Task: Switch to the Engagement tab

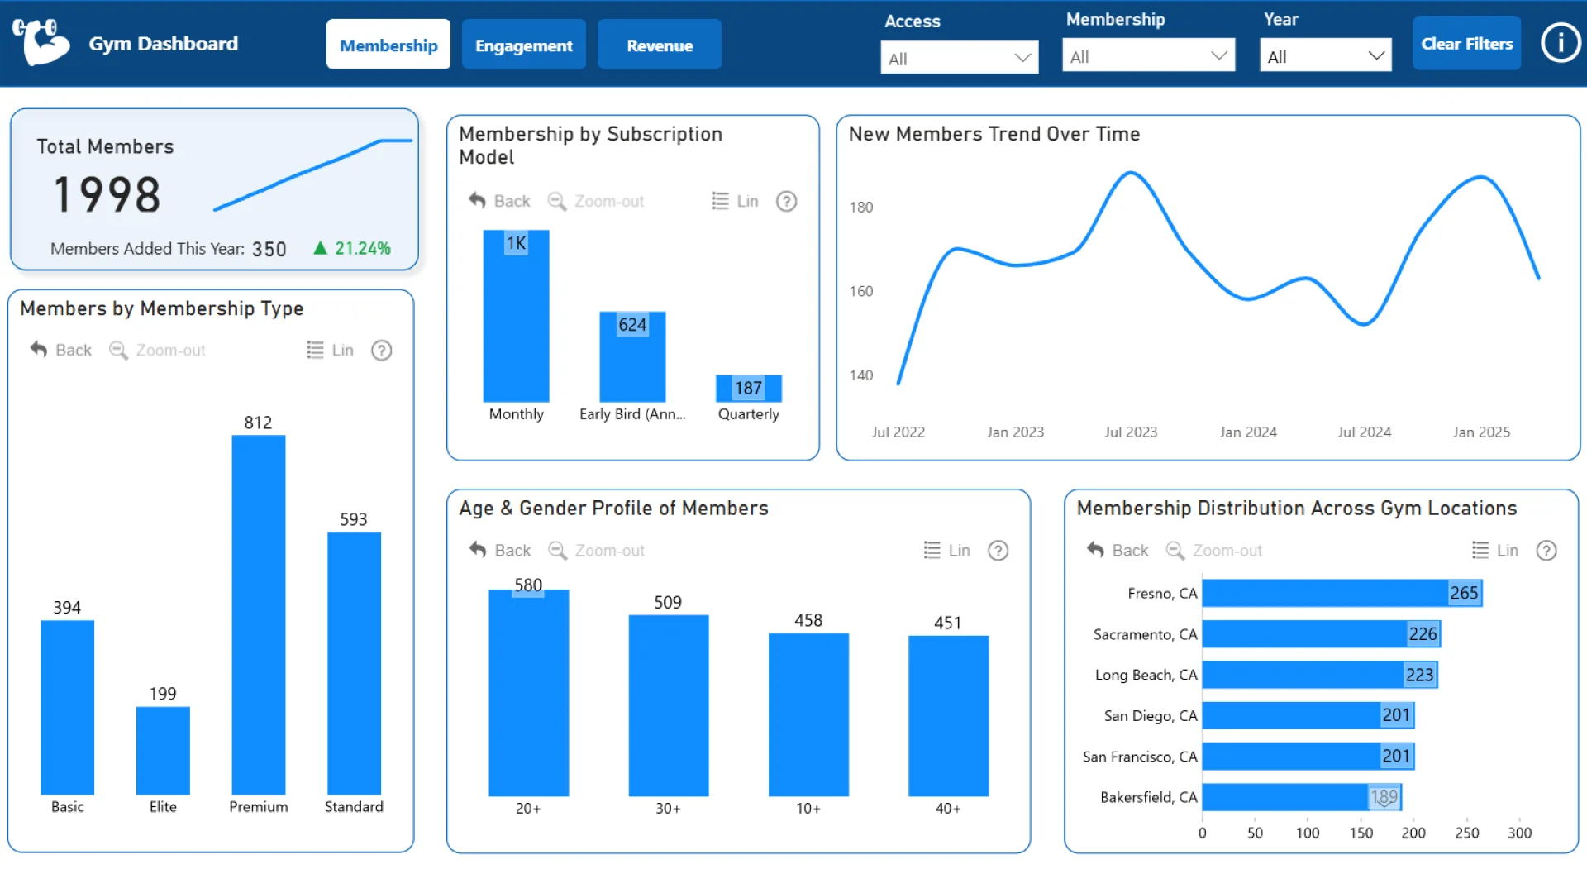Action: coord(523,45)
